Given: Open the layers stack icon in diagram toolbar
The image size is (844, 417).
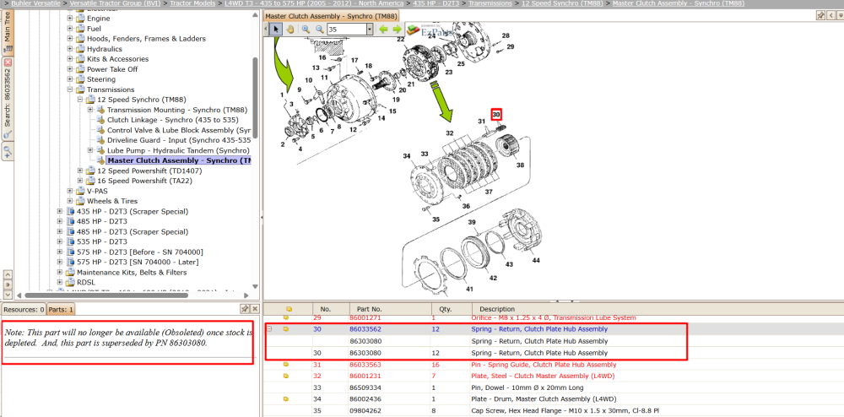Looking at the screenshot, I should (x=413, y=30).
